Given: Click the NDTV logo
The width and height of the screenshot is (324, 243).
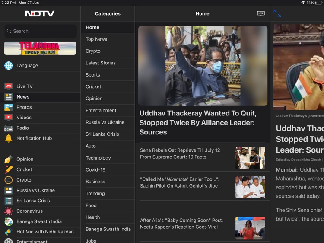Looking at the screenshot, I should (40, 14).
